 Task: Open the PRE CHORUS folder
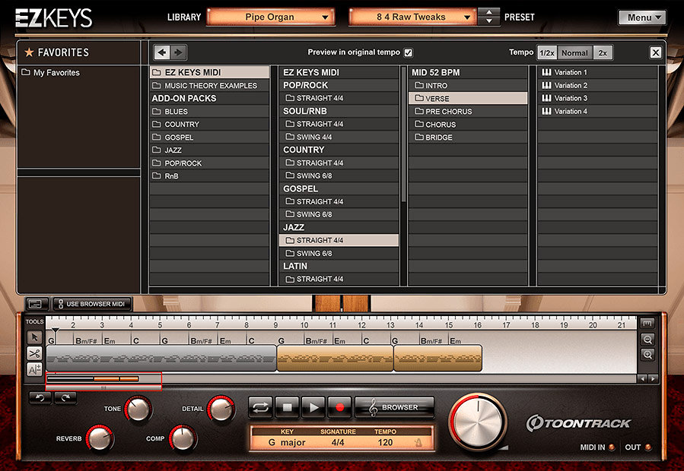click(468, 112)
